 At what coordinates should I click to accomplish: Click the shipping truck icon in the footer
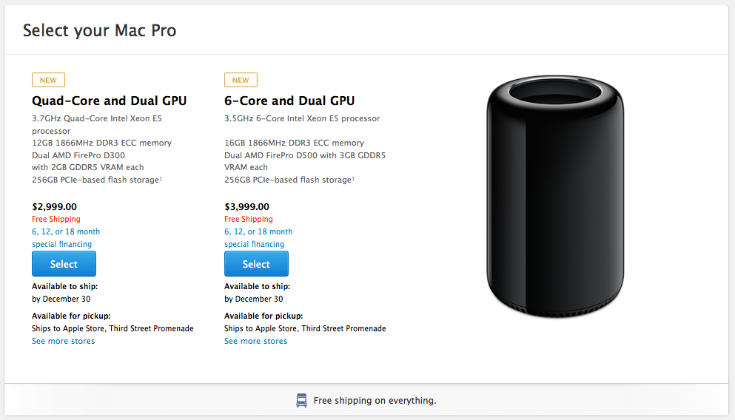coord(301,401)
